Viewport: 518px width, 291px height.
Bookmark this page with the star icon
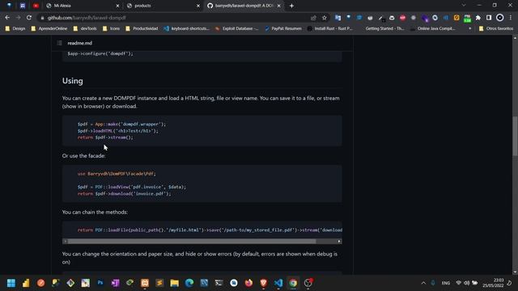tap(325, 18)
